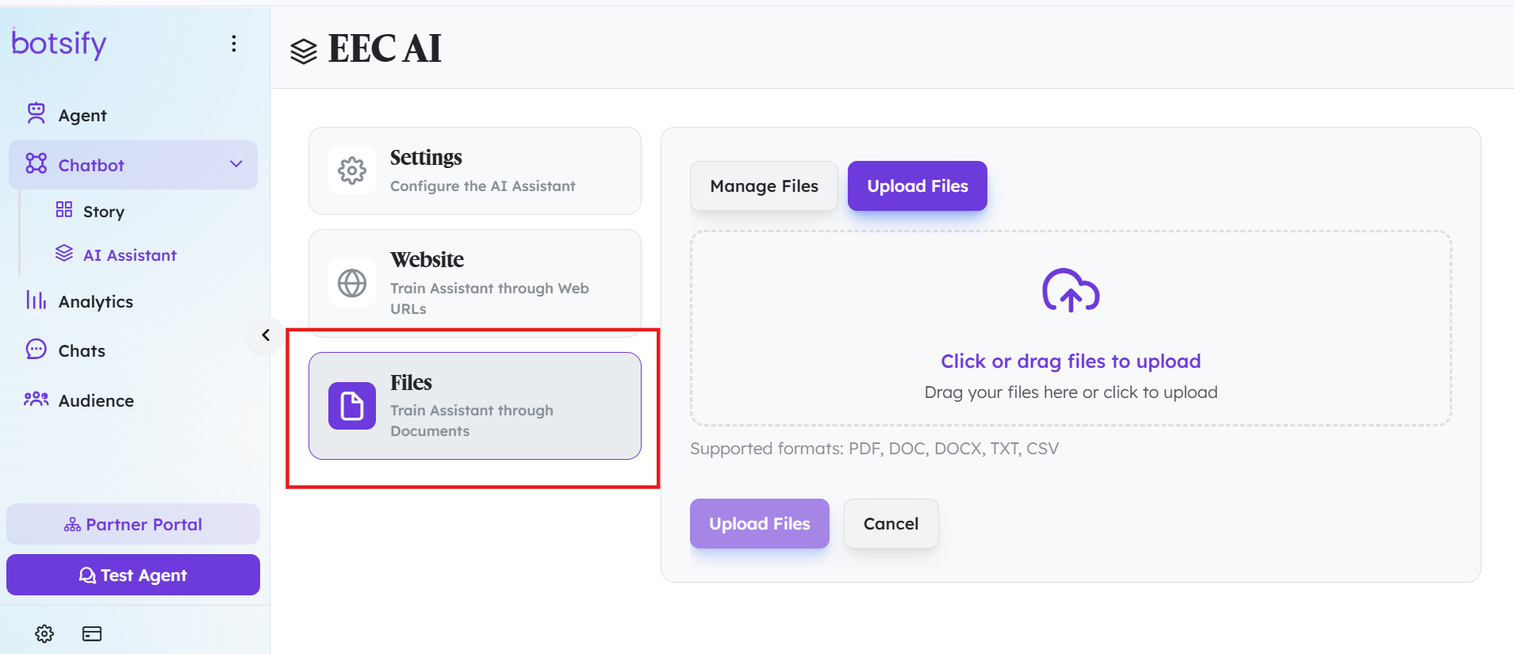Click the Cancel button
Image resolution: width=1514 pixels, height=654 pixels.
pyautogui.click(x=891, y=524)
